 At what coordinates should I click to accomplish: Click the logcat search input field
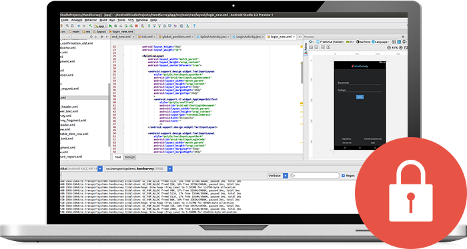(315, 176)
